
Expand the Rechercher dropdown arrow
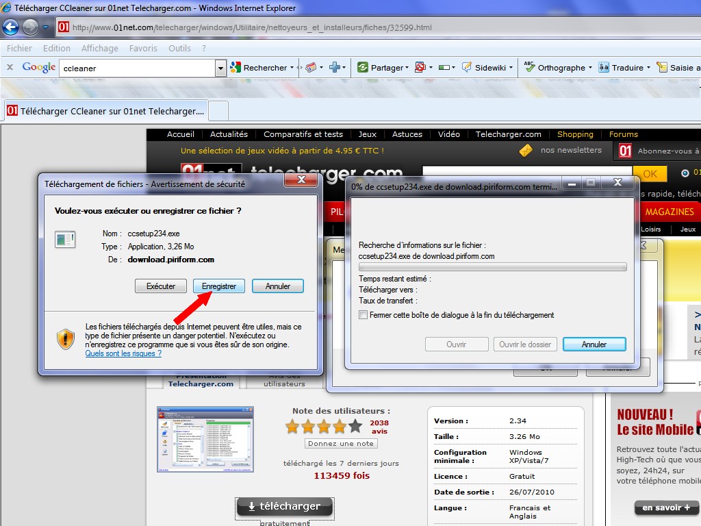(292, 68)
